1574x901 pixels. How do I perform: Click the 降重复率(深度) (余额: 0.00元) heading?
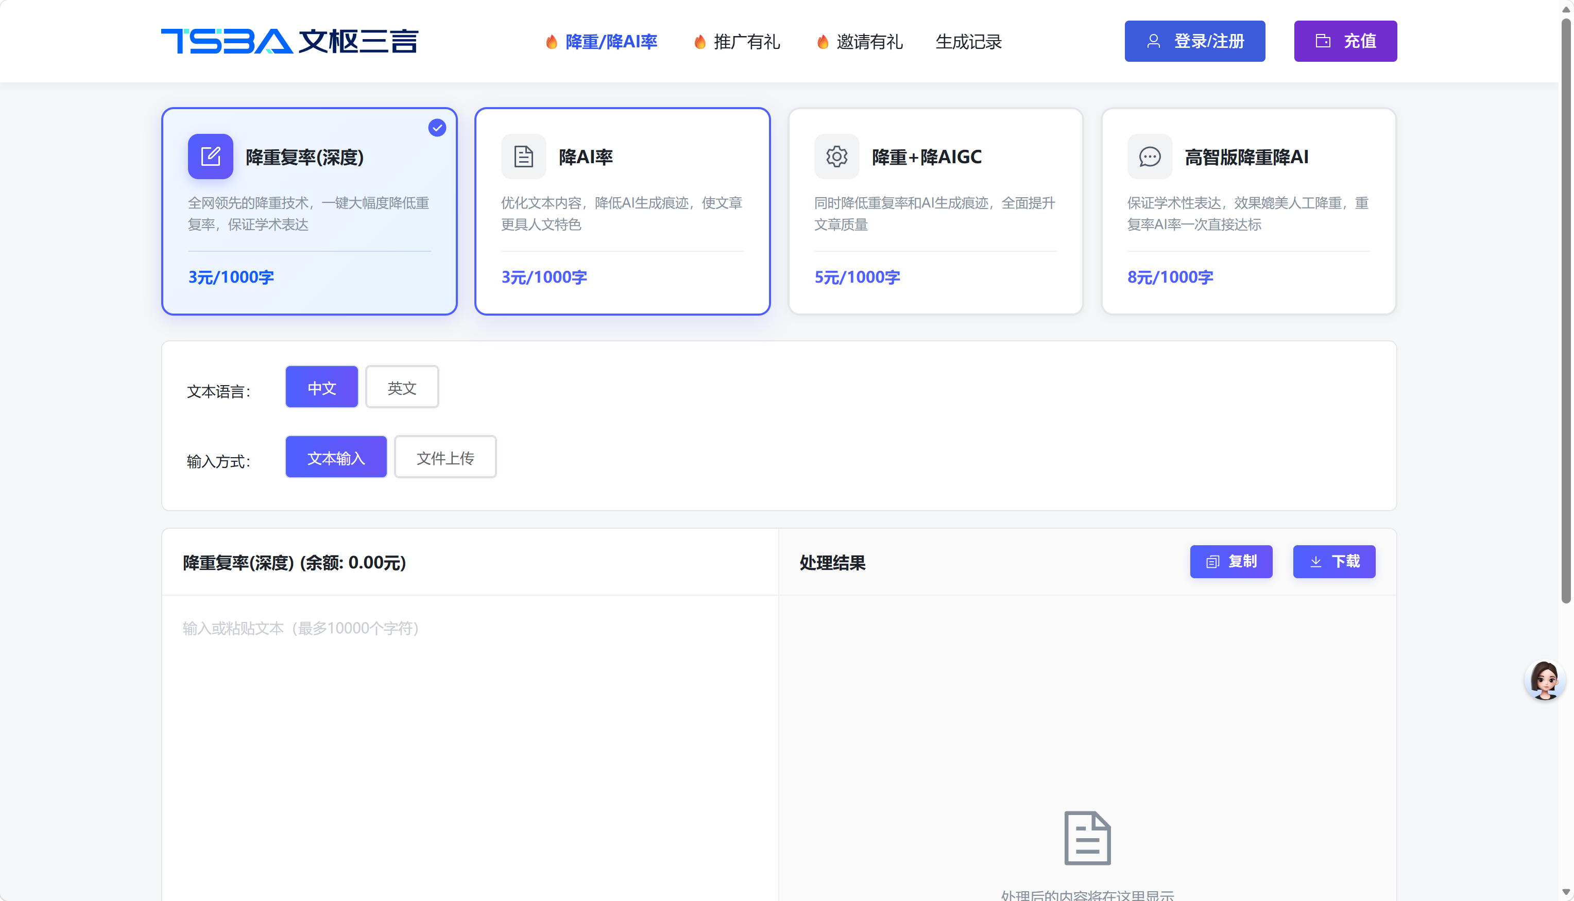point(294,563)
